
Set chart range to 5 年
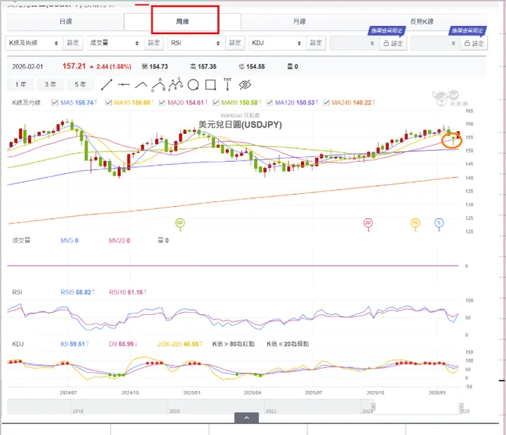[x=80, y=85]
